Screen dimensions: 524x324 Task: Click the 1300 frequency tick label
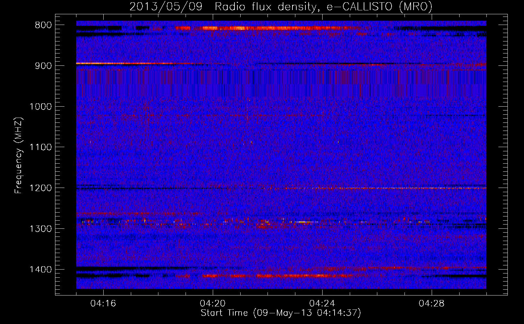pyautogui.click(x=41, y=229)
